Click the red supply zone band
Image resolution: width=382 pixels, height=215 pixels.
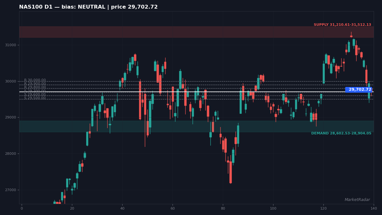[x=196, y=32]
